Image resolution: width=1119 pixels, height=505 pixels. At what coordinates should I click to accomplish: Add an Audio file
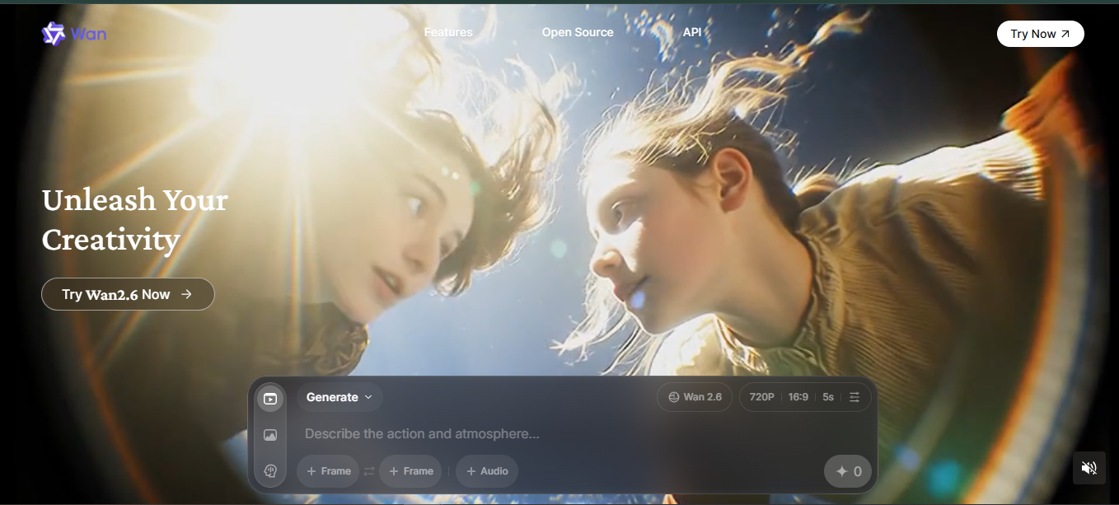point(487,471)
